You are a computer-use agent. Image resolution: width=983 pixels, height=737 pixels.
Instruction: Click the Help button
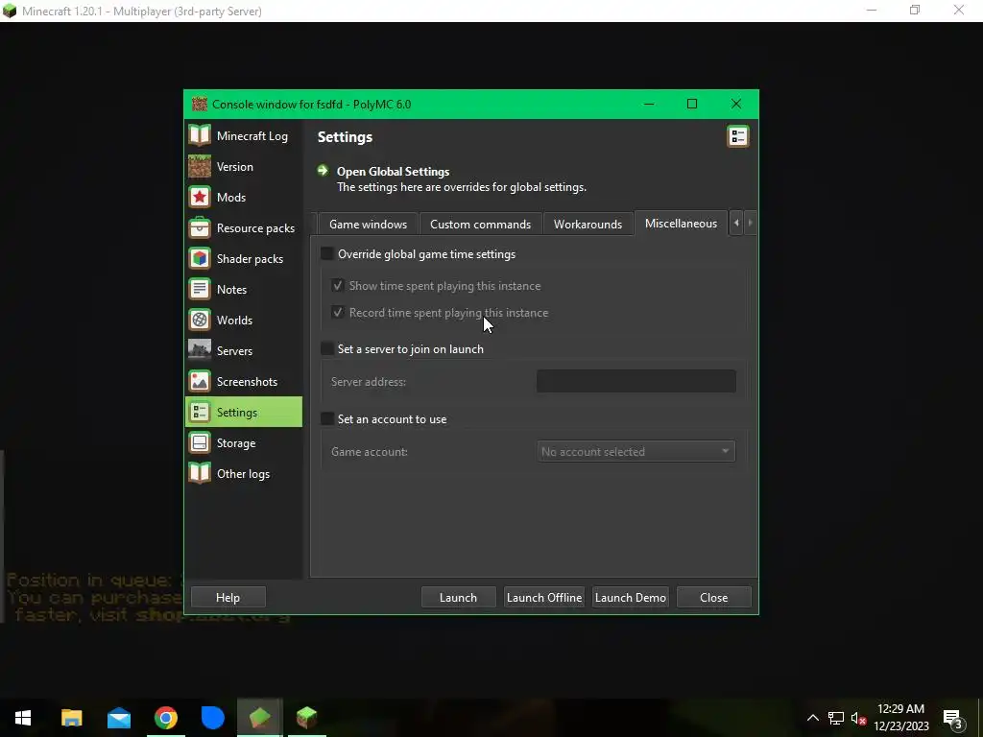(228, 597)
